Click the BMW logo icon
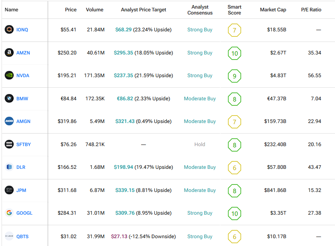The height and width of the screenshot is (246, 335). (x=9, y=99)
